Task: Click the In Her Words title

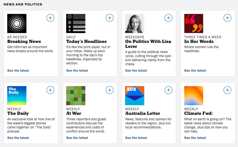Action: (x=199, y=41)
